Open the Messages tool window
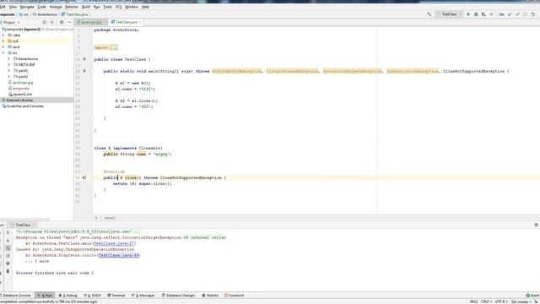 pos(143,296)
